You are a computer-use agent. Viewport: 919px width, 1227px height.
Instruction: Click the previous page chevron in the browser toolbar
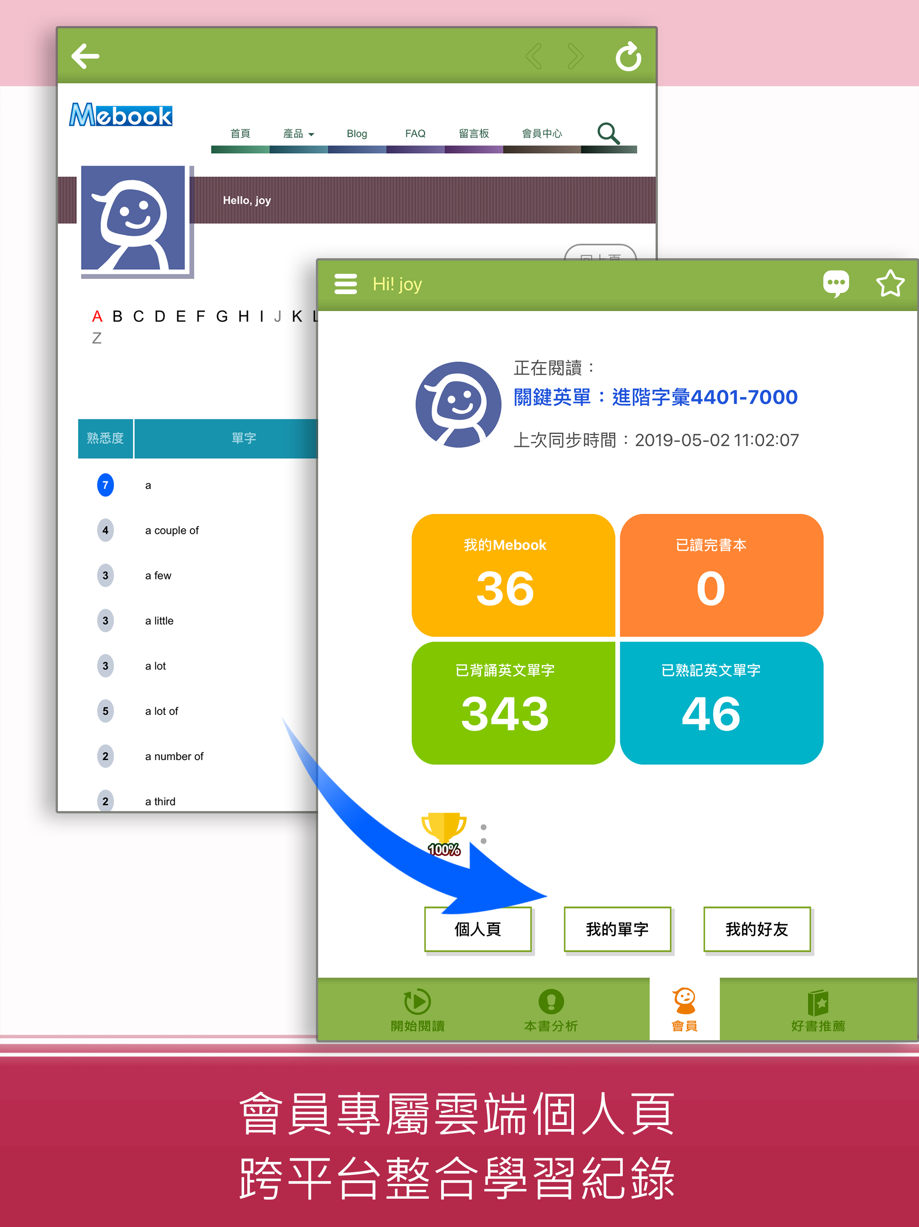[533, 57]
